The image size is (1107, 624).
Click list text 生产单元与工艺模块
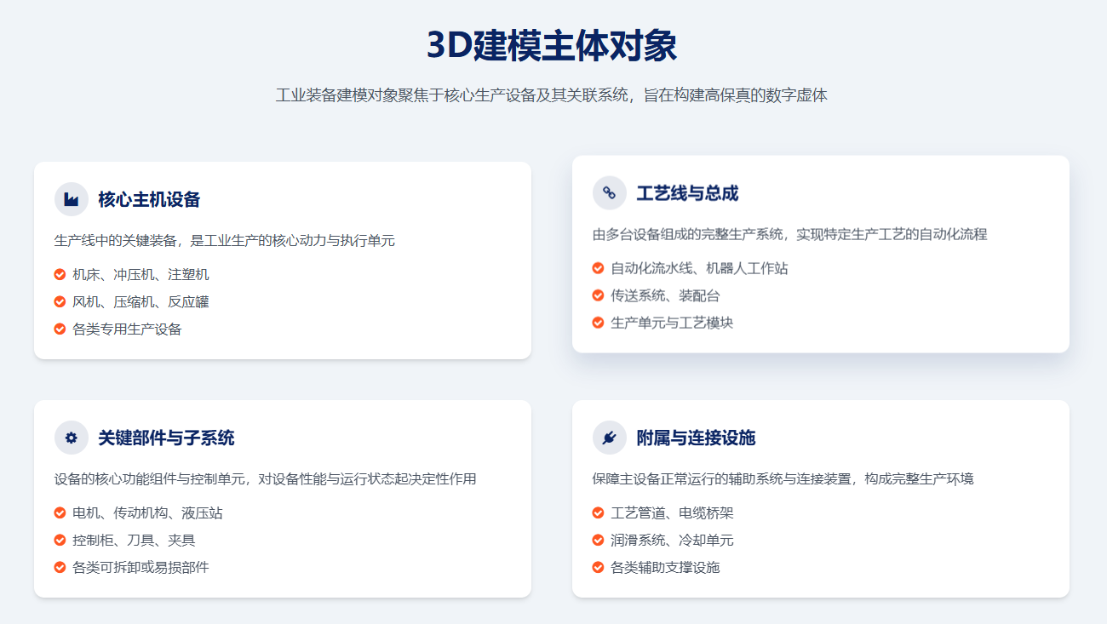pyautogui.click(x=673, y=323)
